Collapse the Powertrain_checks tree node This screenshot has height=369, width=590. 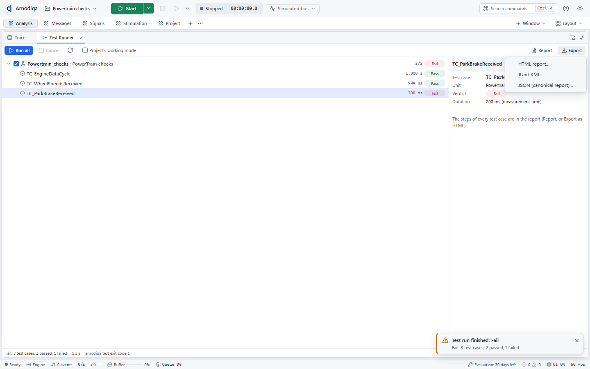[x=9, y=64]
